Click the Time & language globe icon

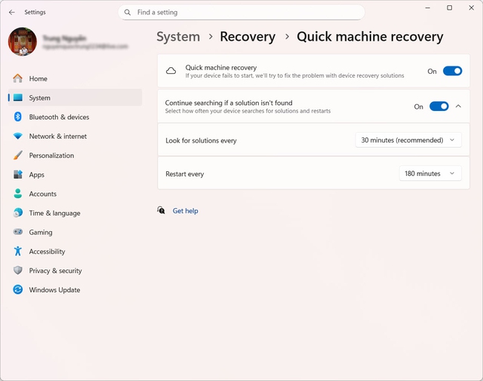coord(18,213)
